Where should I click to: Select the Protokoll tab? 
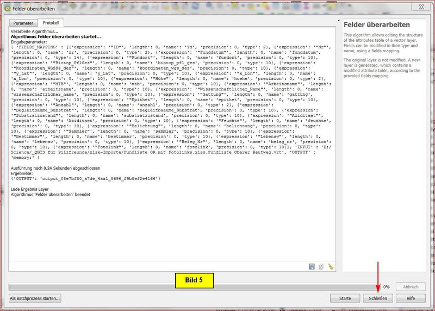[51, 23]
